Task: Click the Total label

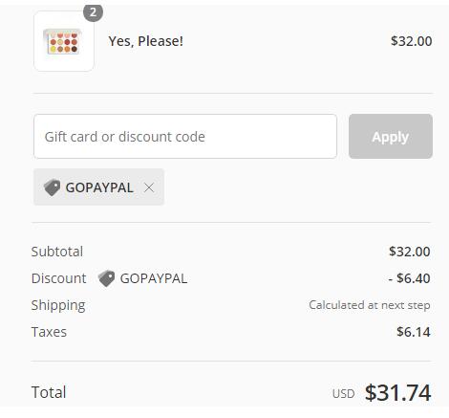Action: point(49,392)
